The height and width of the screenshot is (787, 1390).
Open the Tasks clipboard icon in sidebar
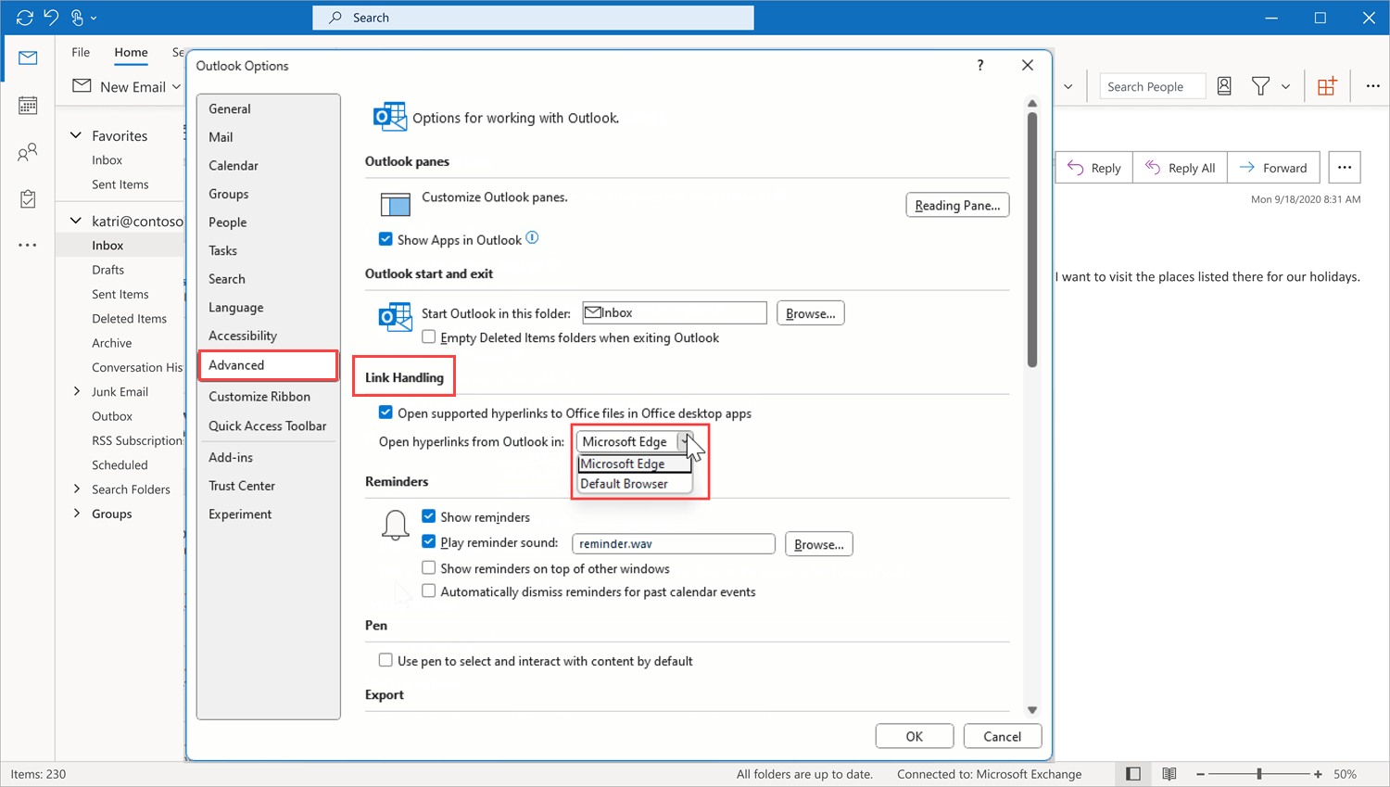point(28,199)
